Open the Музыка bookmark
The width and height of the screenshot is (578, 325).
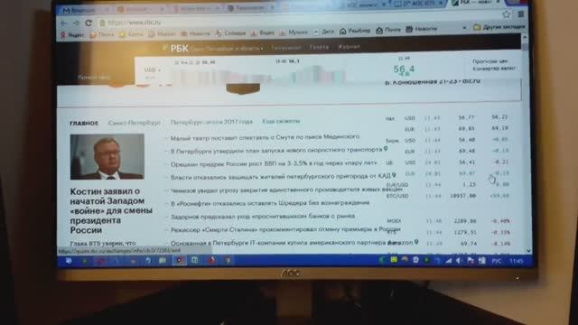pos(294,32)
